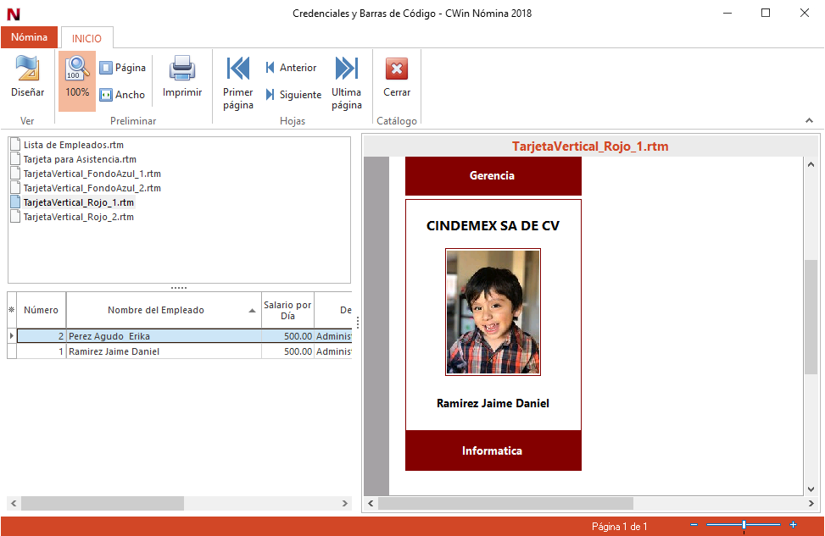
Task: Click the zoom-in plus button
Action: pyautogui.click(x=793, y=526)
